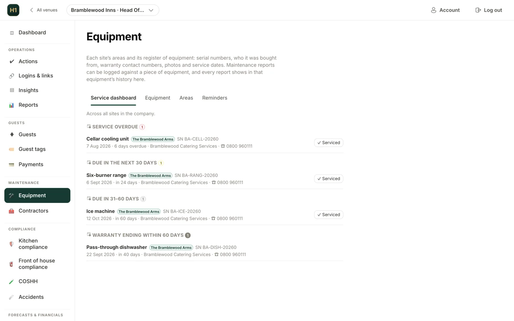This screenshot has height=321, width=514.
Task: Click the Reports bar chart icon
Action: 12,105
